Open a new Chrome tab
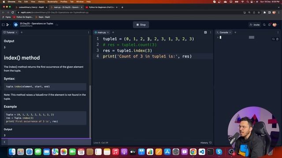Screen dimensions: 282x158 pyautogui.click(x=122, y=7)
